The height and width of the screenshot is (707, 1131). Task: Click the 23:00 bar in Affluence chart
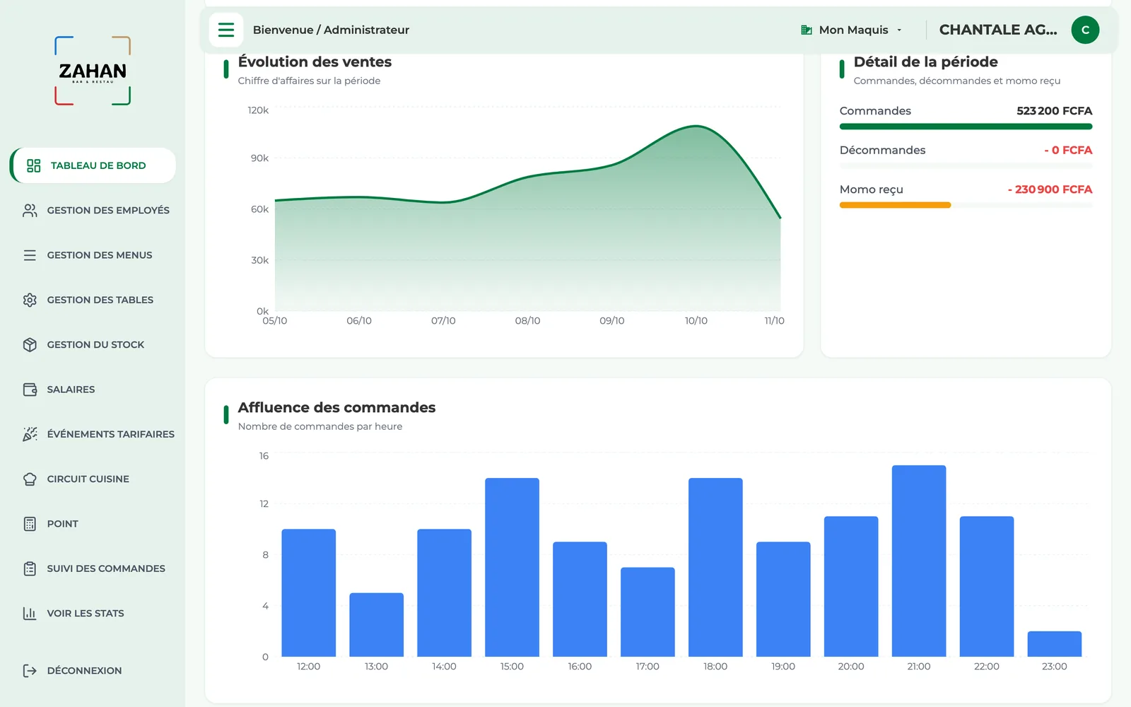pyautogui.click(x=1054, y=644)
